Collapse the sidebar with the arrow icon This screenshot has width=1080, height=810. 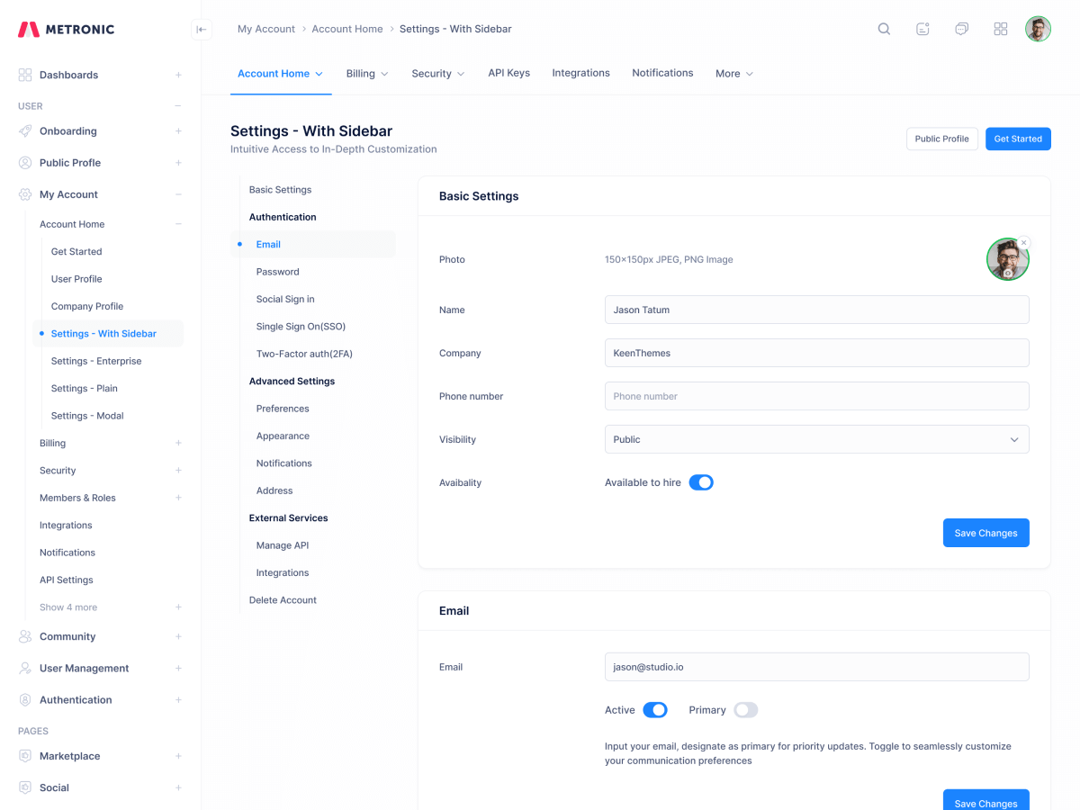point(202,29)
